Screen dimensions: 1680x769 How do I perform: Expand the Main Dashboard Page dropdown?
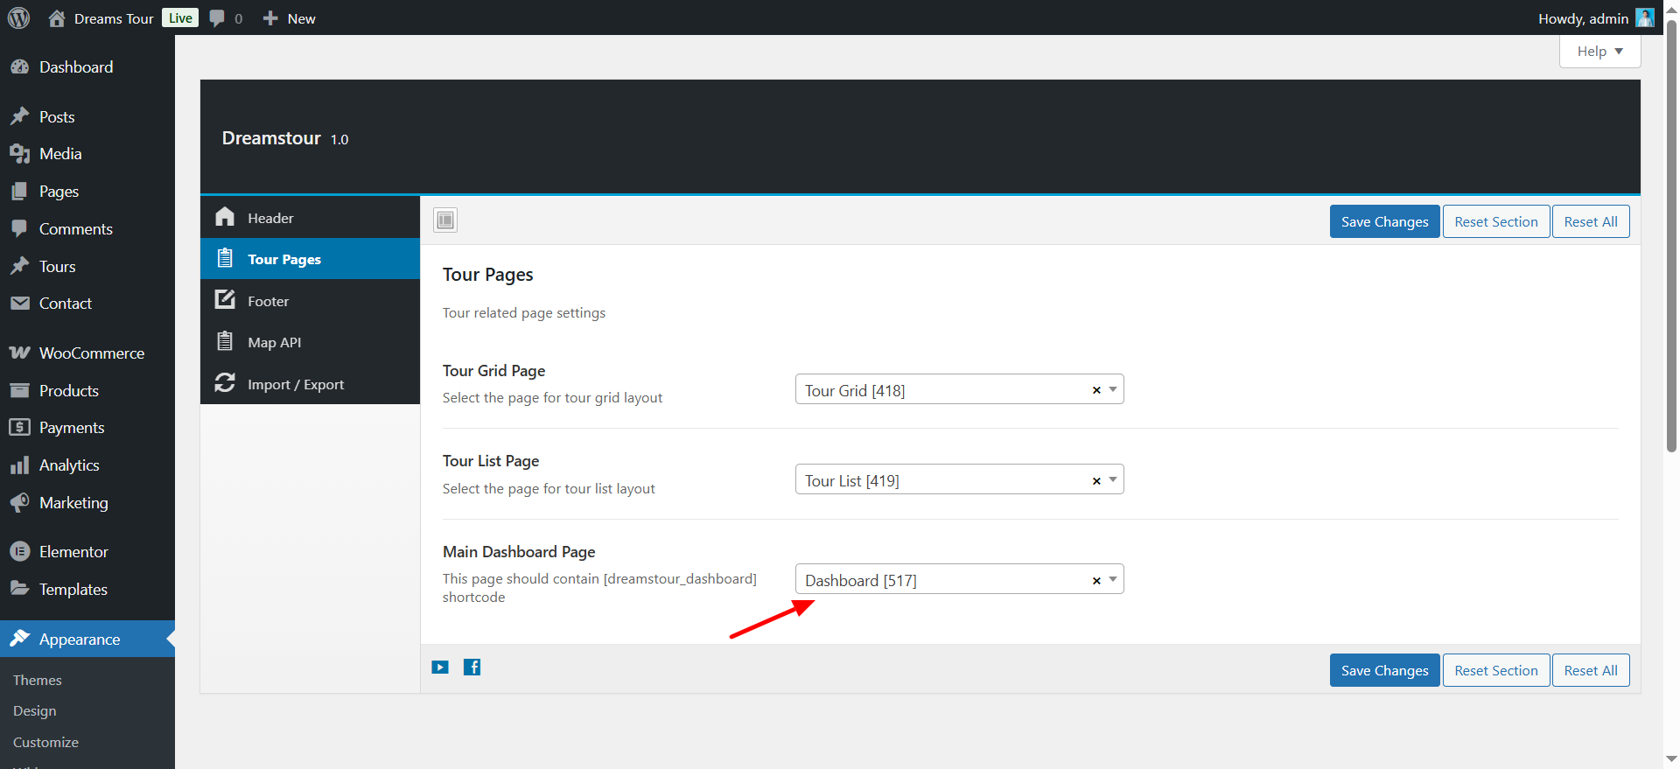click(x=1113, y=579)
